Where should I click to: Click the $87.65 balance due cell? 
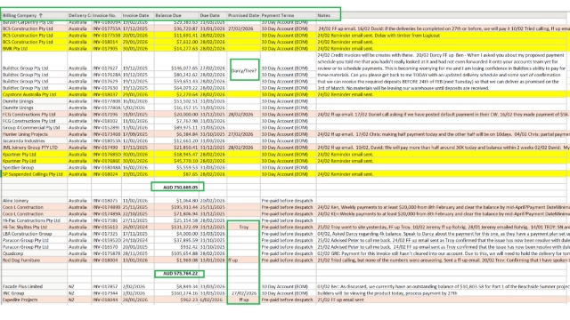(176, 174)
